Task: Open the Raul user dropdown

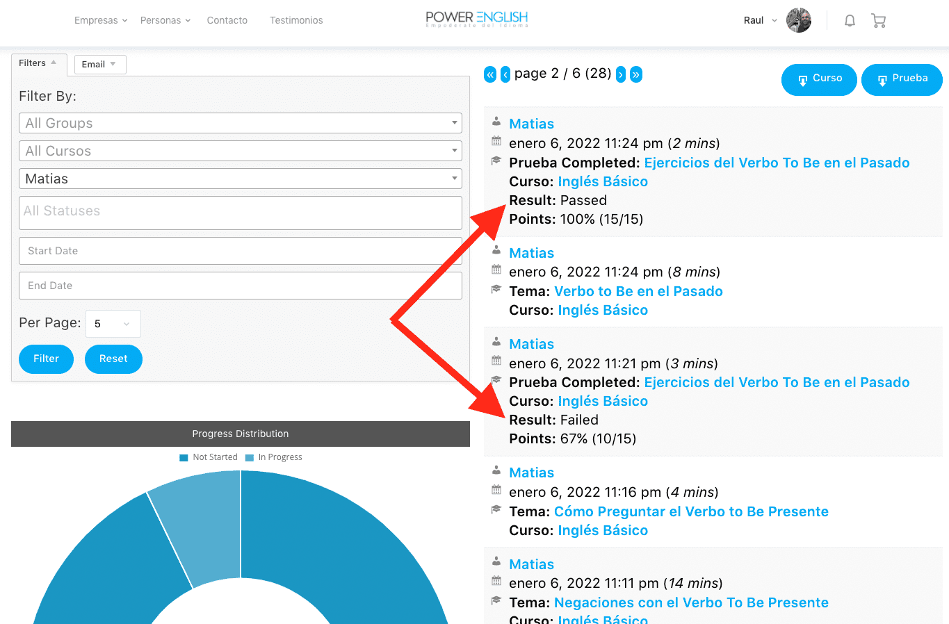Action: [761, 20]
